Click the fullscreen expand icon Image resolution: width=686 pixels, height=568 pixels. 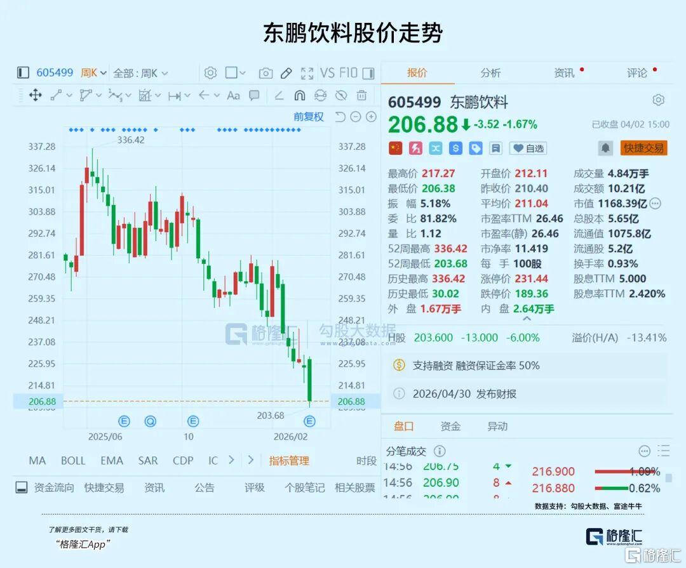point(307,73)
